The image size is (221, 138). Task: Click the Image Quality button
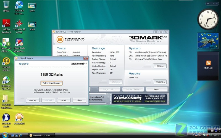(109, 89)
